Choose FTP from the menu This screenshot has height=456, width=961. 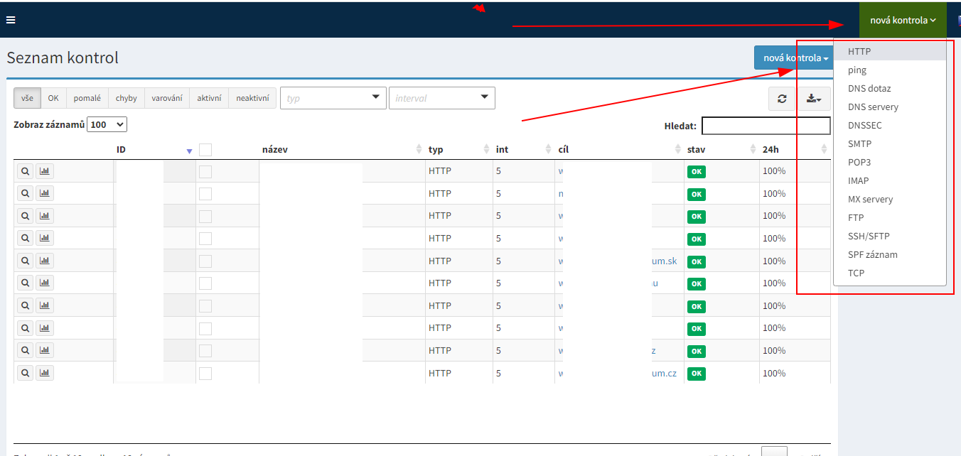tap(890, 218)
